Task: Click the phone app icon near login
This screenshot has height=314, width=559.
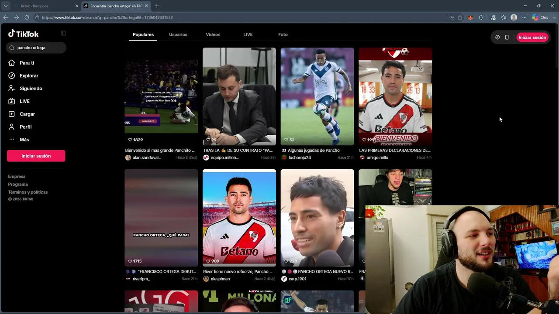Action: pyautogui.click(x=507, y=38)
